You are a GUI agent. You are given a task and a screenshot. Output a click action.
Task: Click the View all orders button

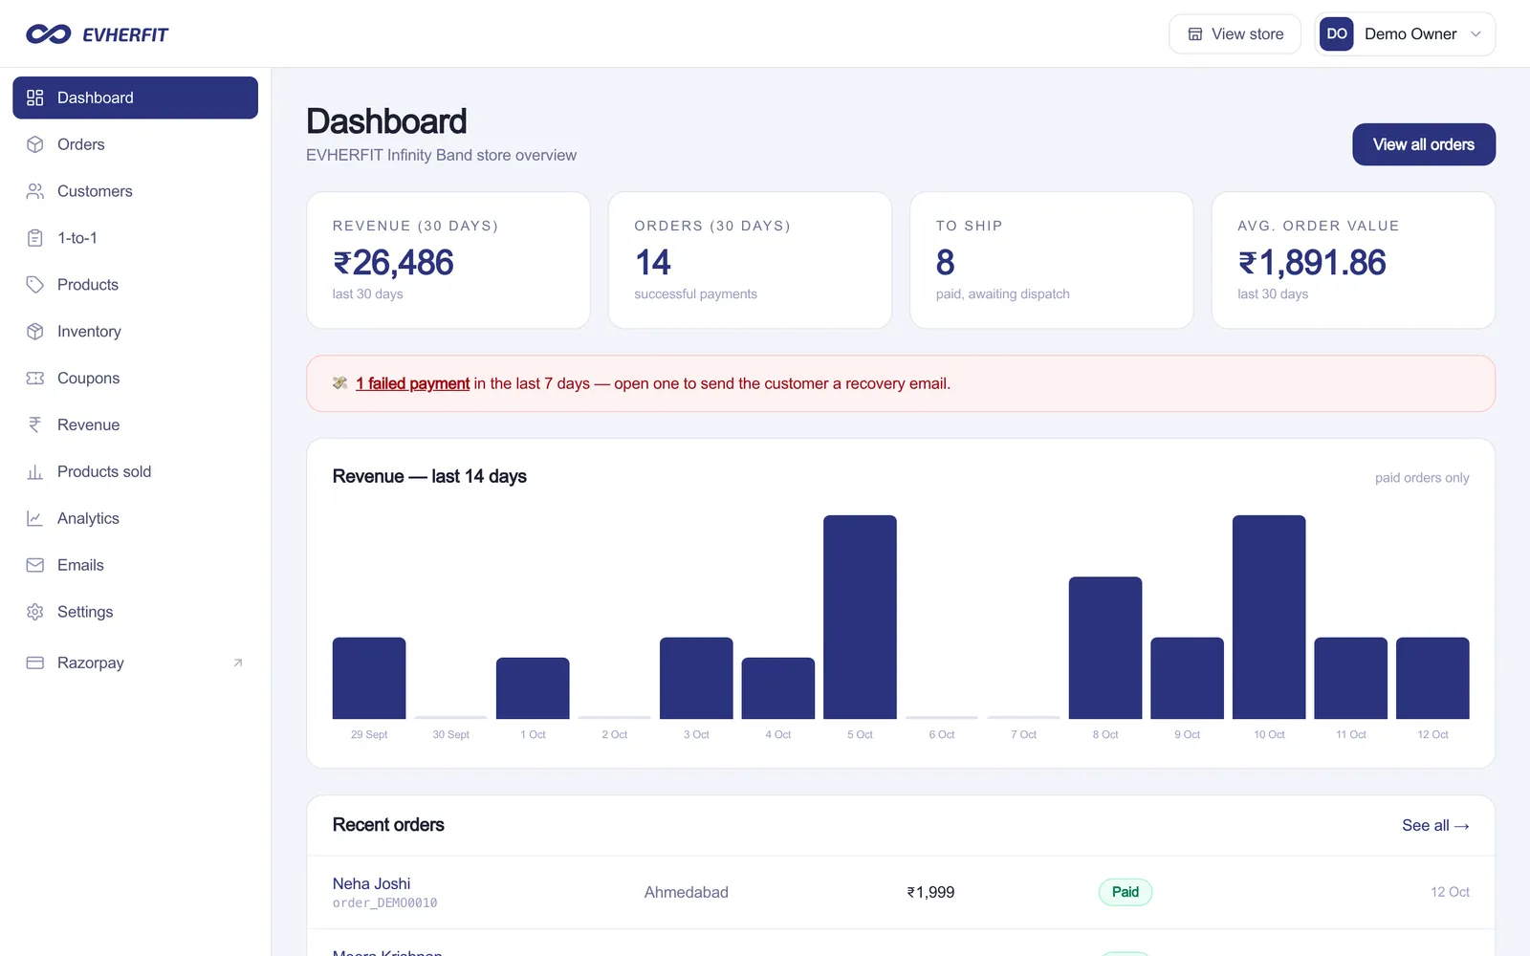click(1424, 144)
